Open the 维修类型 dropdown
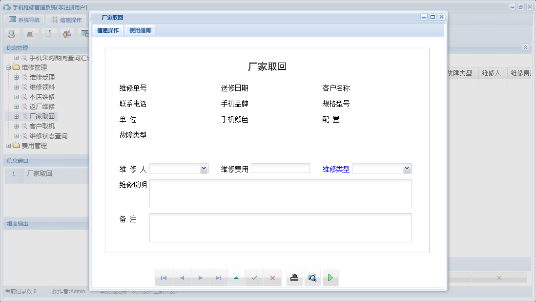The height and width of the screenshot is (302, 536). pos(407,168)
